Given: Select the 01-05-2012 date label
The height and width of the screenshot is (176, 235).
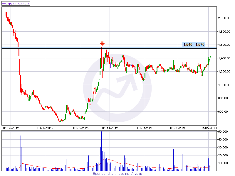Looking at the screenshot, I should (11, 128).
